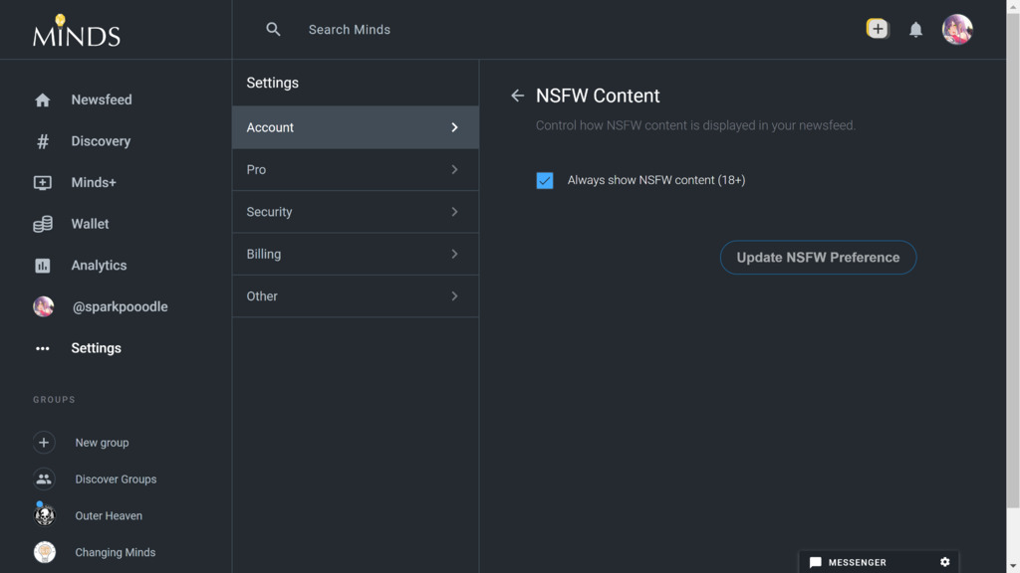Open user avatar menu in header
Image resolution: width=1020 pixels, height=573 pixels.
point(957,29)
